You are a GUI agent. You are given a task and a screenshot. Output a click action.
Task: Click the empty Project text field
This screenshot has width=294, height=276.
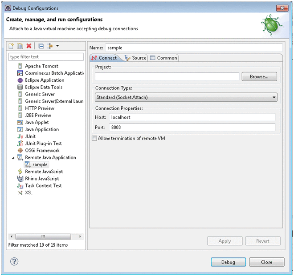(167, 76)
